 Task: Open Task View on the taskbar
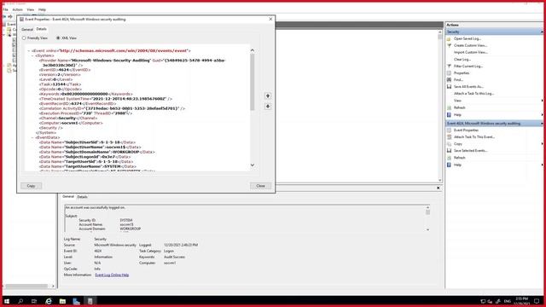(34, 301)
